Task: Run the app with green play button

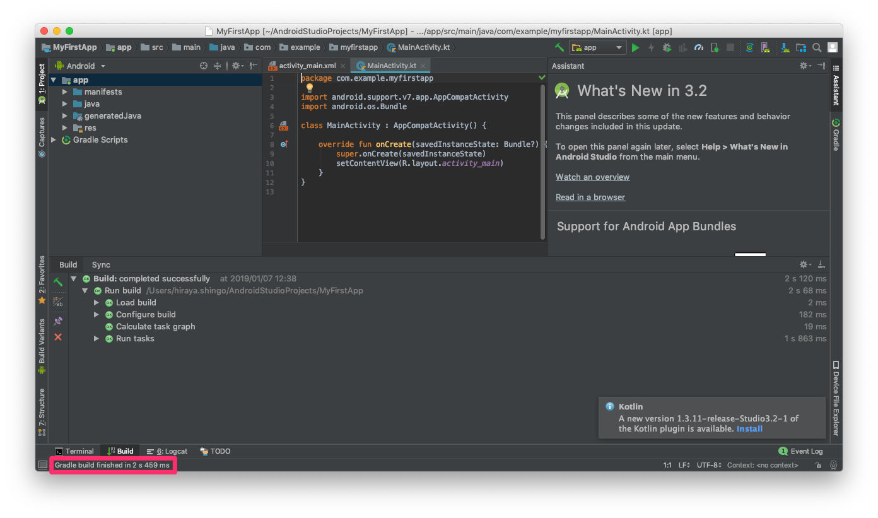Action: click(635, 47)
